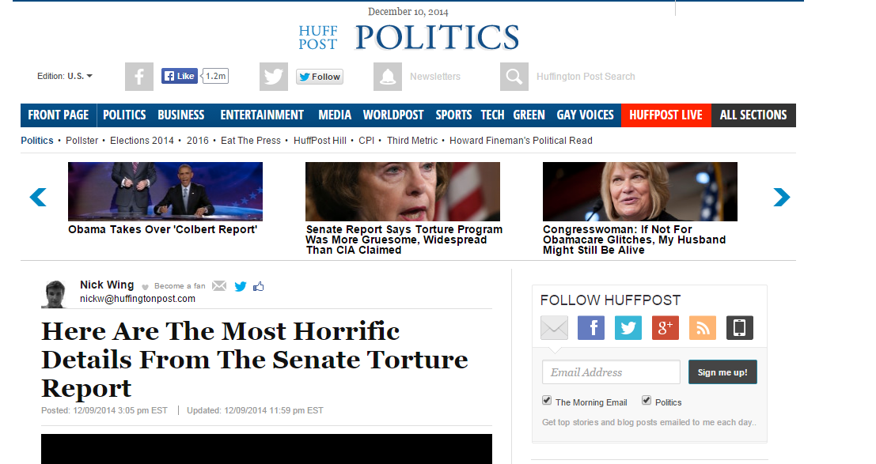Screen dimensions: 876x464
Task: Click the orange RSS feed icon
Action: 702,328
